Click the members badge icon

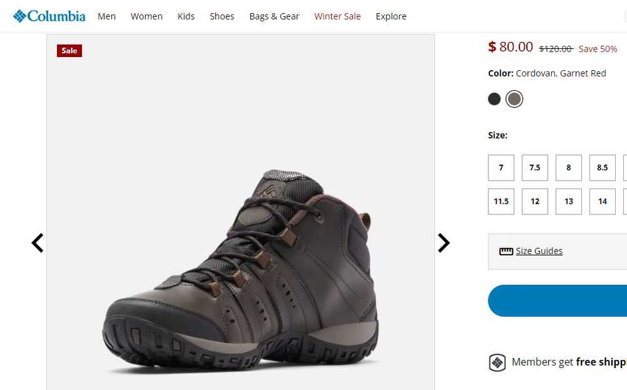point(497,362)
